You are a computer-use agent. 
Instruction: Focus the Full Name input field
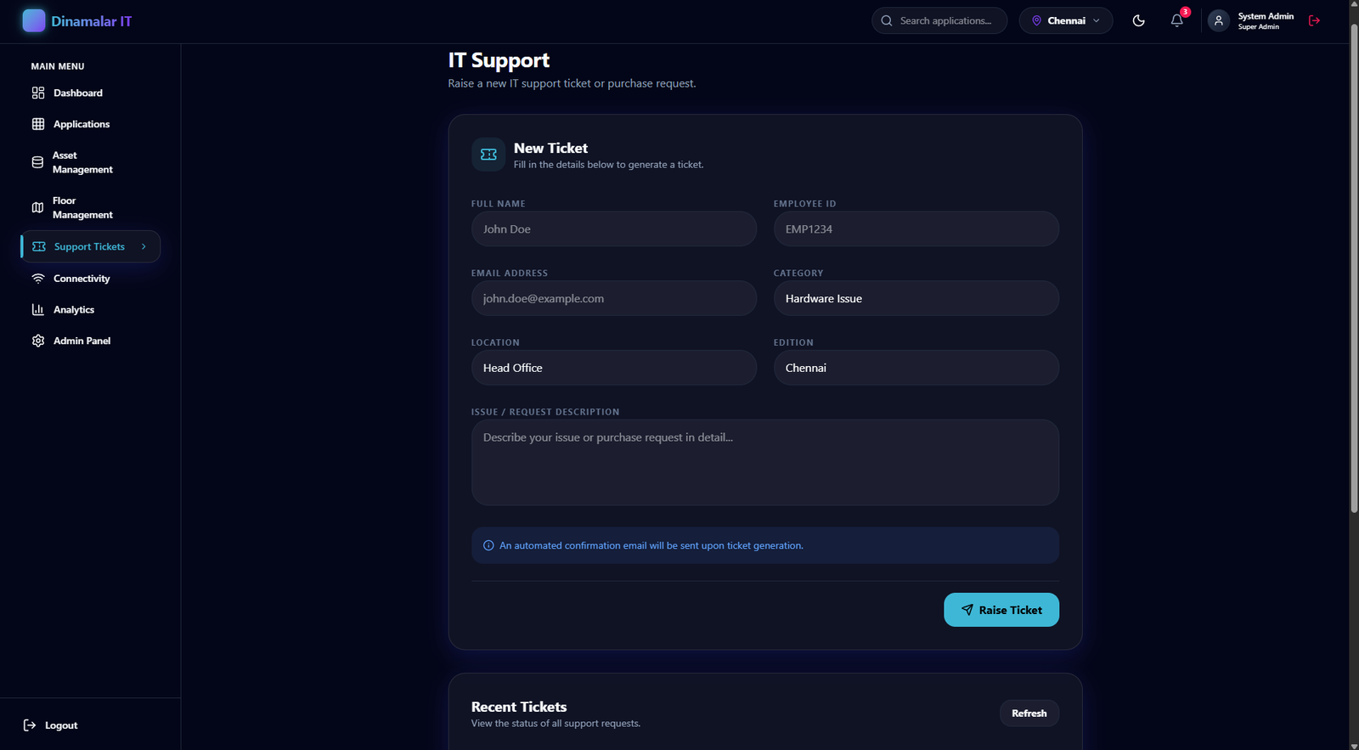[x=614, y=229]
